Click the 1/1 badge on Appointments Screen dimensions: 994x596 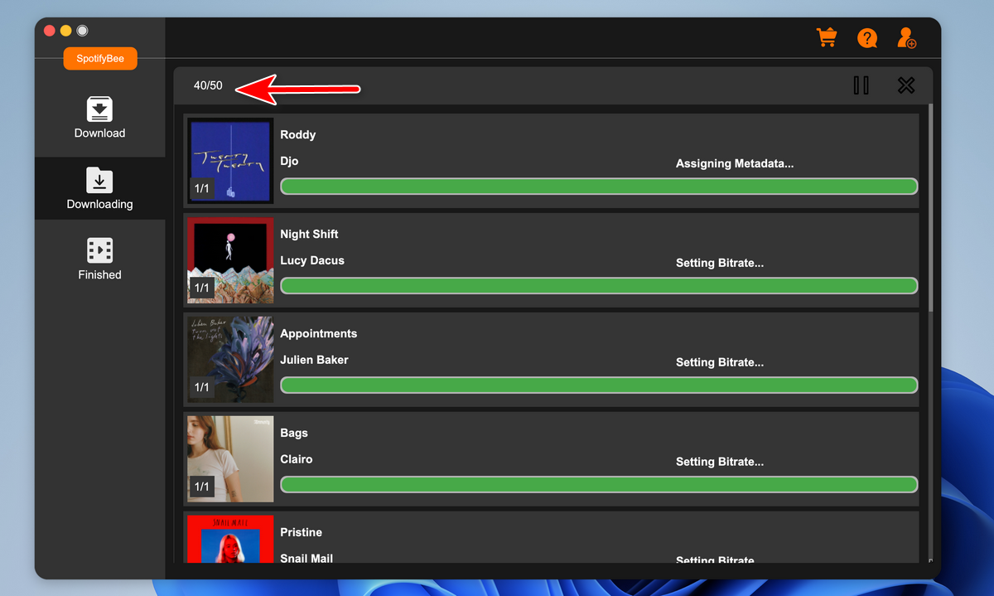(202, 387)
